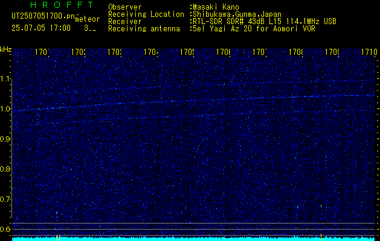Click the 1705 time axis label
This screenshot has height=241, width=380.
[x=187, y=52]
